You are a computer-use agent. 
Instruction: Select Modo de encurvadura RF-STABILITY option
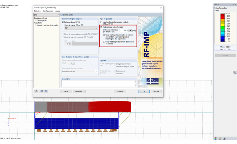[63, 34]
